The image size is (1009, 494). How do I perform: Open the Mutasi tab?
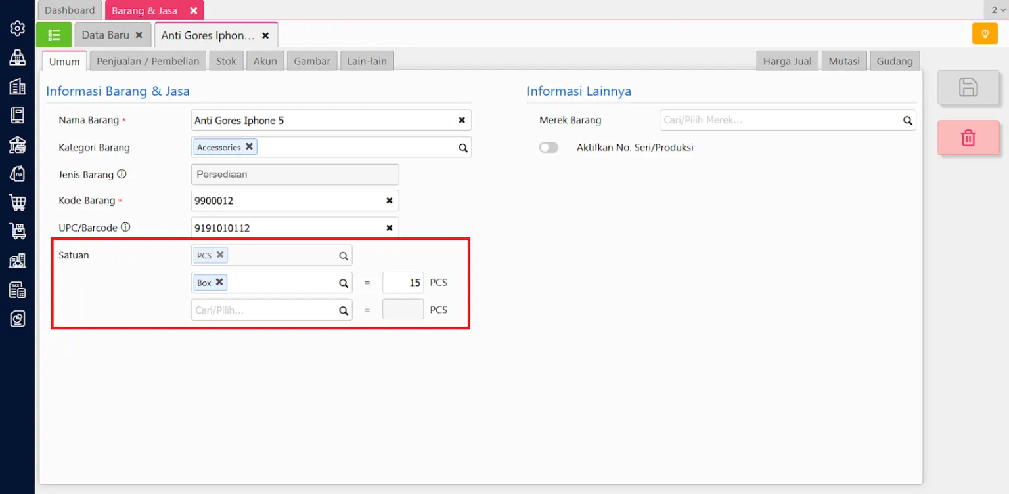coord(844,60)
